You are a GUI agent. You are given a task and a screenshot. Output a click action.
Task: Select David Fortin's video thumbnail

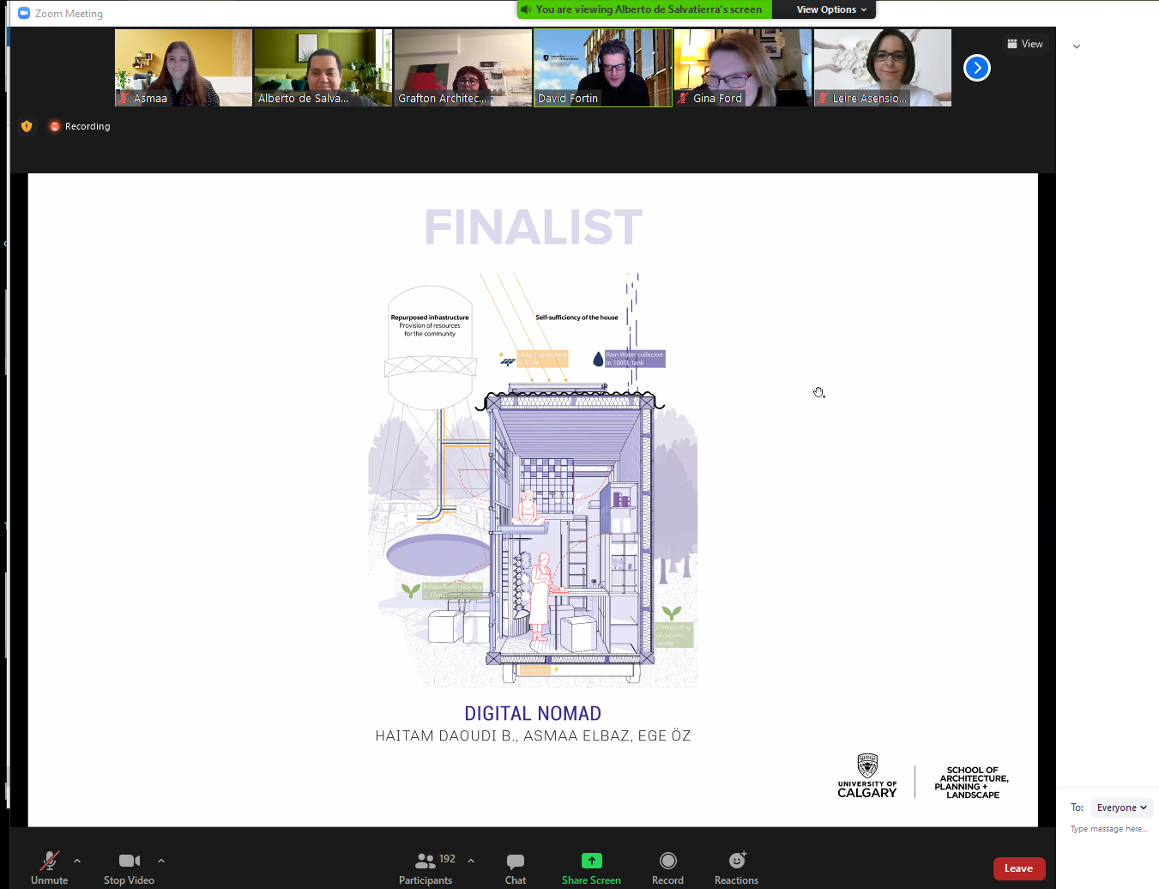point(603,67)
